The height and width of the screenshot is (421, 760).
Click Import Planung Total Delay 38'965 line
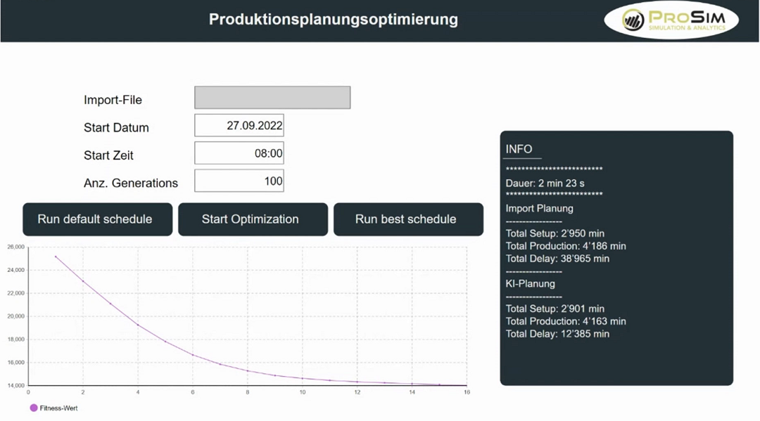coord(557,259)
